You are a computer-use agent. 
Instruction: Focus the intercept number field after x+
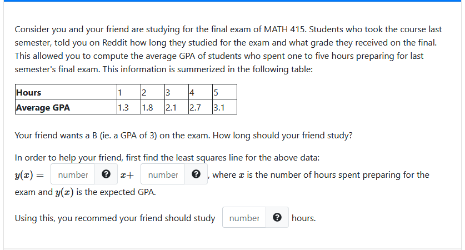[x=163, y=174]
